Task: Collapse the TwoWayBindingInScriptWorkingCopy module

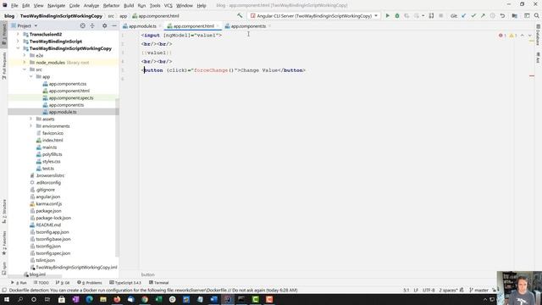Action: (x=18, y=48)
